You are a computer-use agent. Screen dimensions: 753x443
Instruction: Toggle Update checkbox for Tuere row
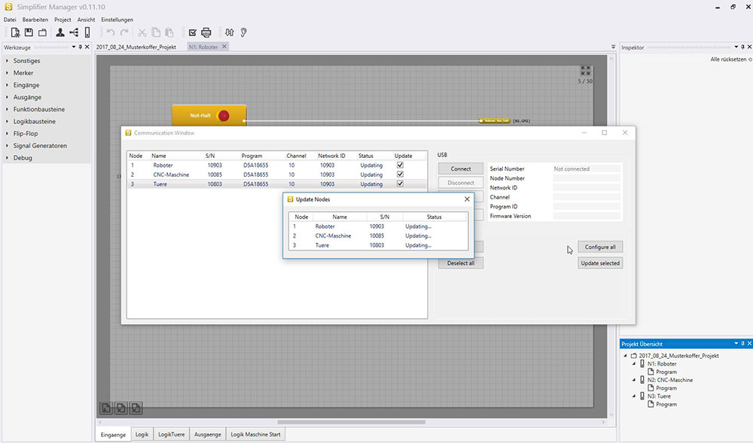pos(400,184)
